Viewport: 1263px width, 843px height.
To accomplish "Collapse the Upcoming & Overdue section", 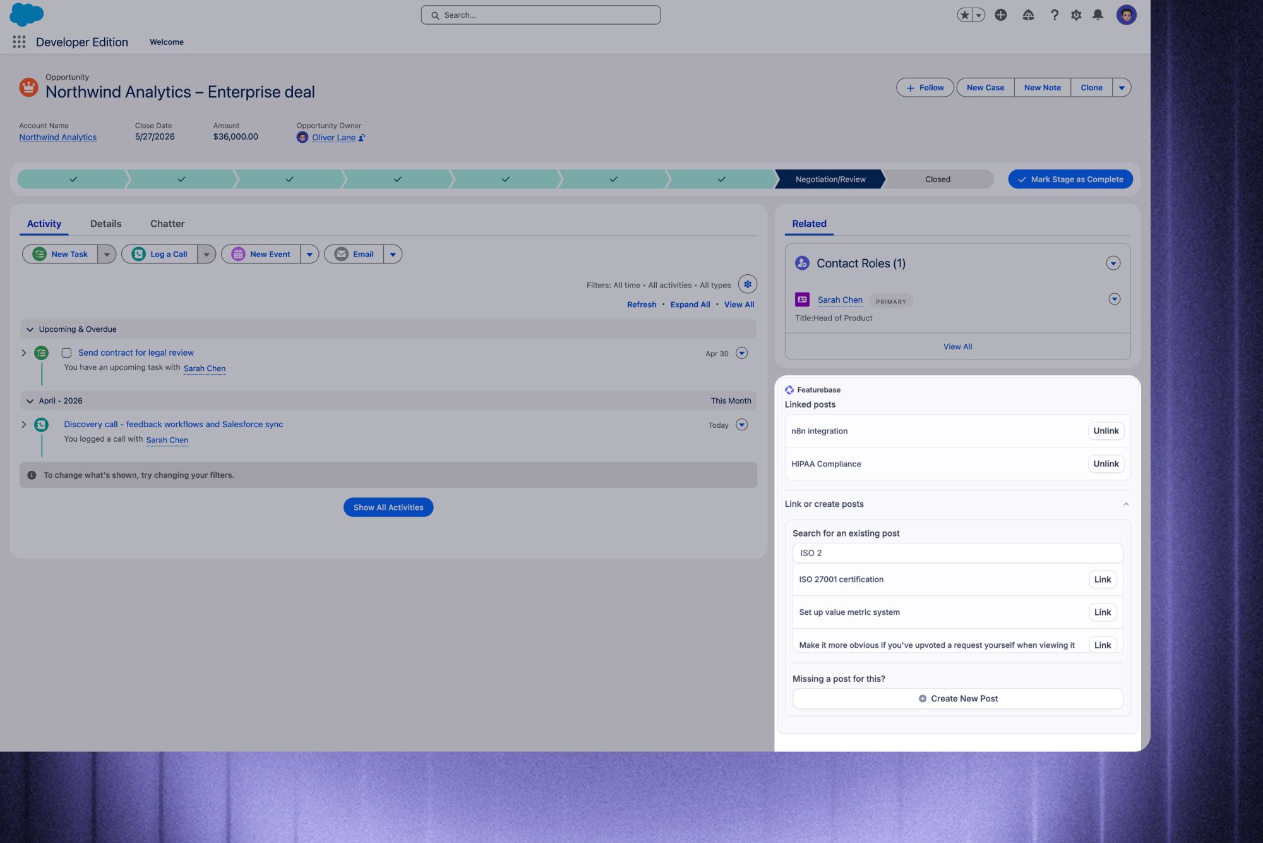I will tap(30, 329).
